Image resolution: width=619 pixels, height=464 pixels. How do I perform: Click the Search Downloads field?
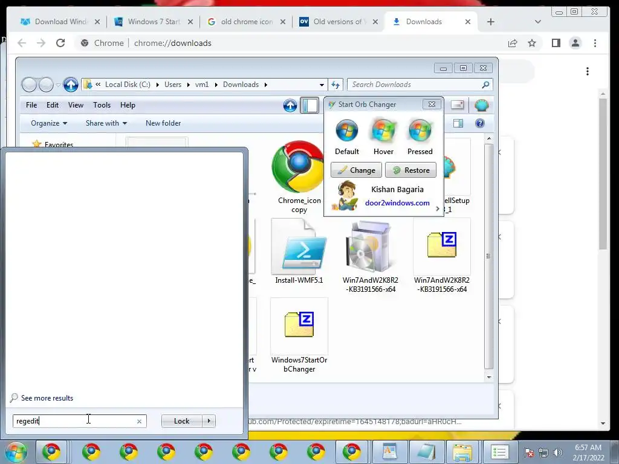pos(420,85)
